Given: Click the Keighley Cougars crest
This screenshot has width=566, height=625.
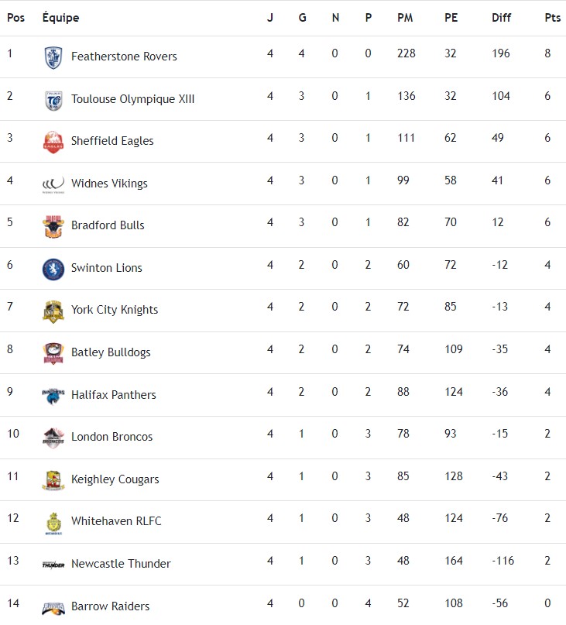Looking at the screenshot, I should coord(53,480).
